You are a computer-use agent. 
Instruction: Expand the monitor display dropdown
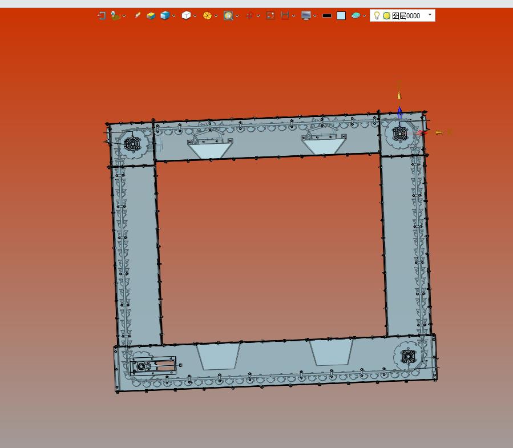[315, 16]
